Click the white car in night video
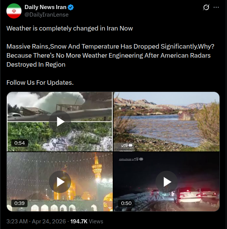The height and width of the screenshot is (229, 227). click(187, 195)
